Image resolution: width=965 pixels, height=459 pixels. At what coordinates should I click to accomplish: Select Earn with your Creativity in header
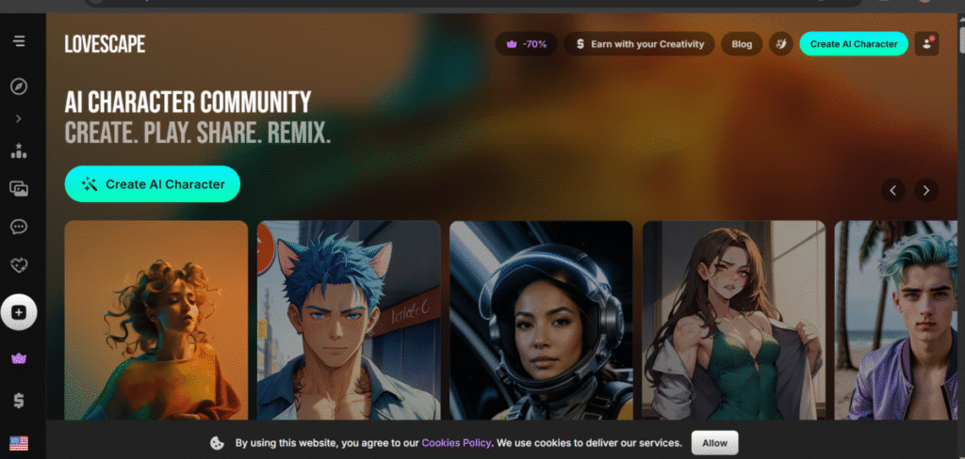coord(639,43)
